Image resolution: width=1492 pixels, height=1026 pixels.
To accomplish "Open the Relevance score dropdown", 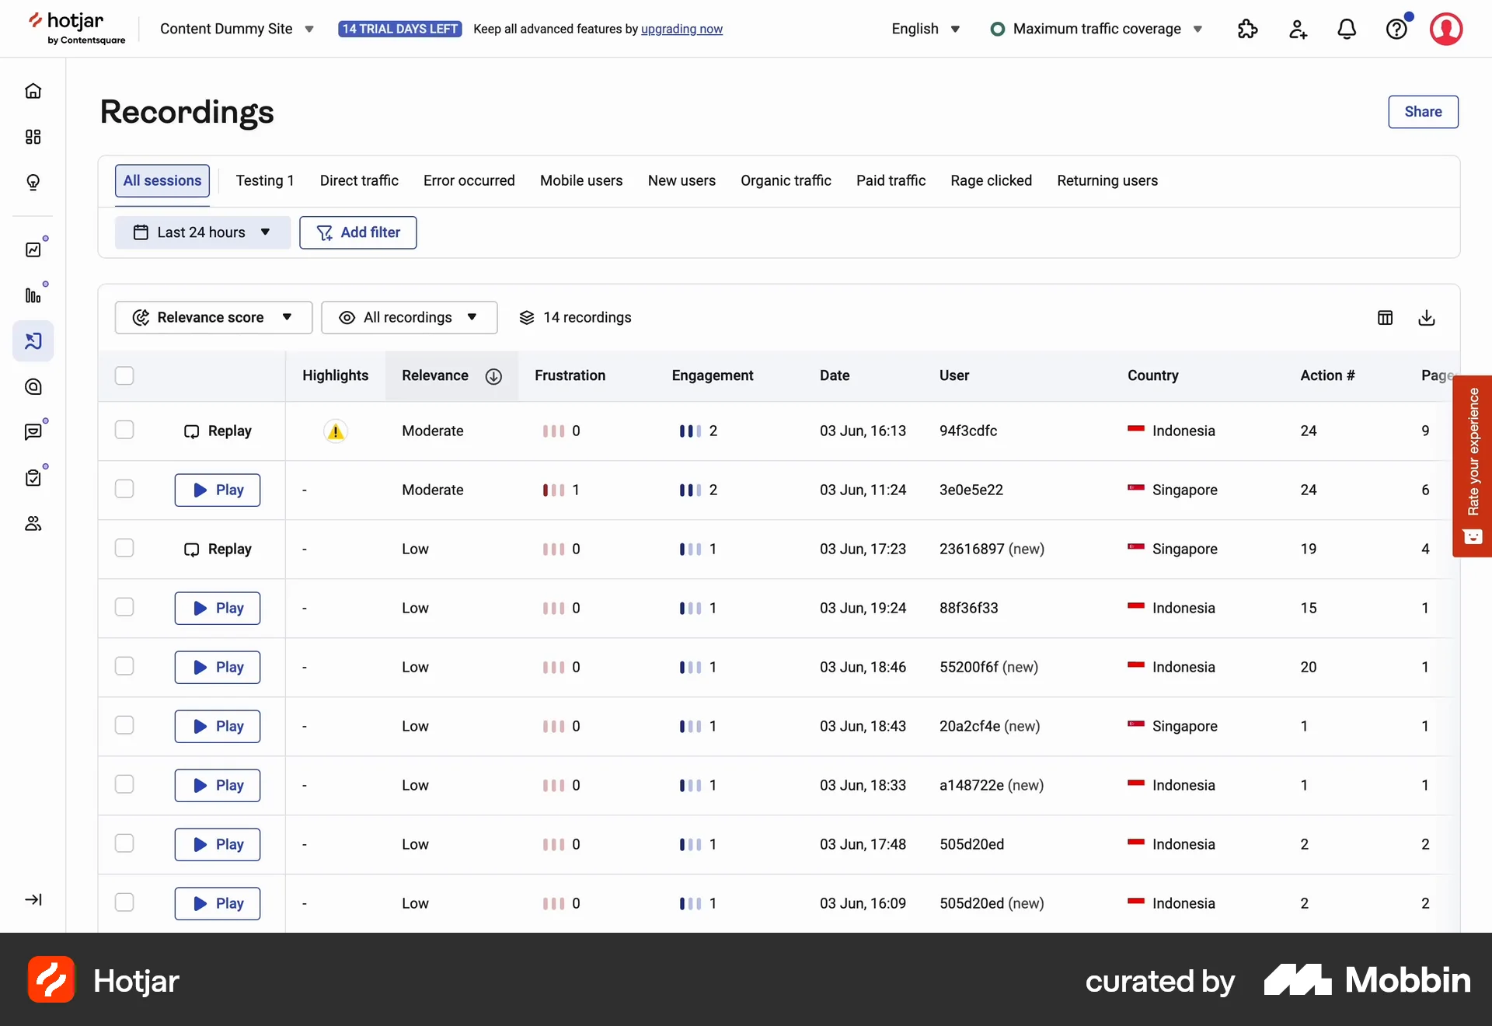I will pos(213,317).
